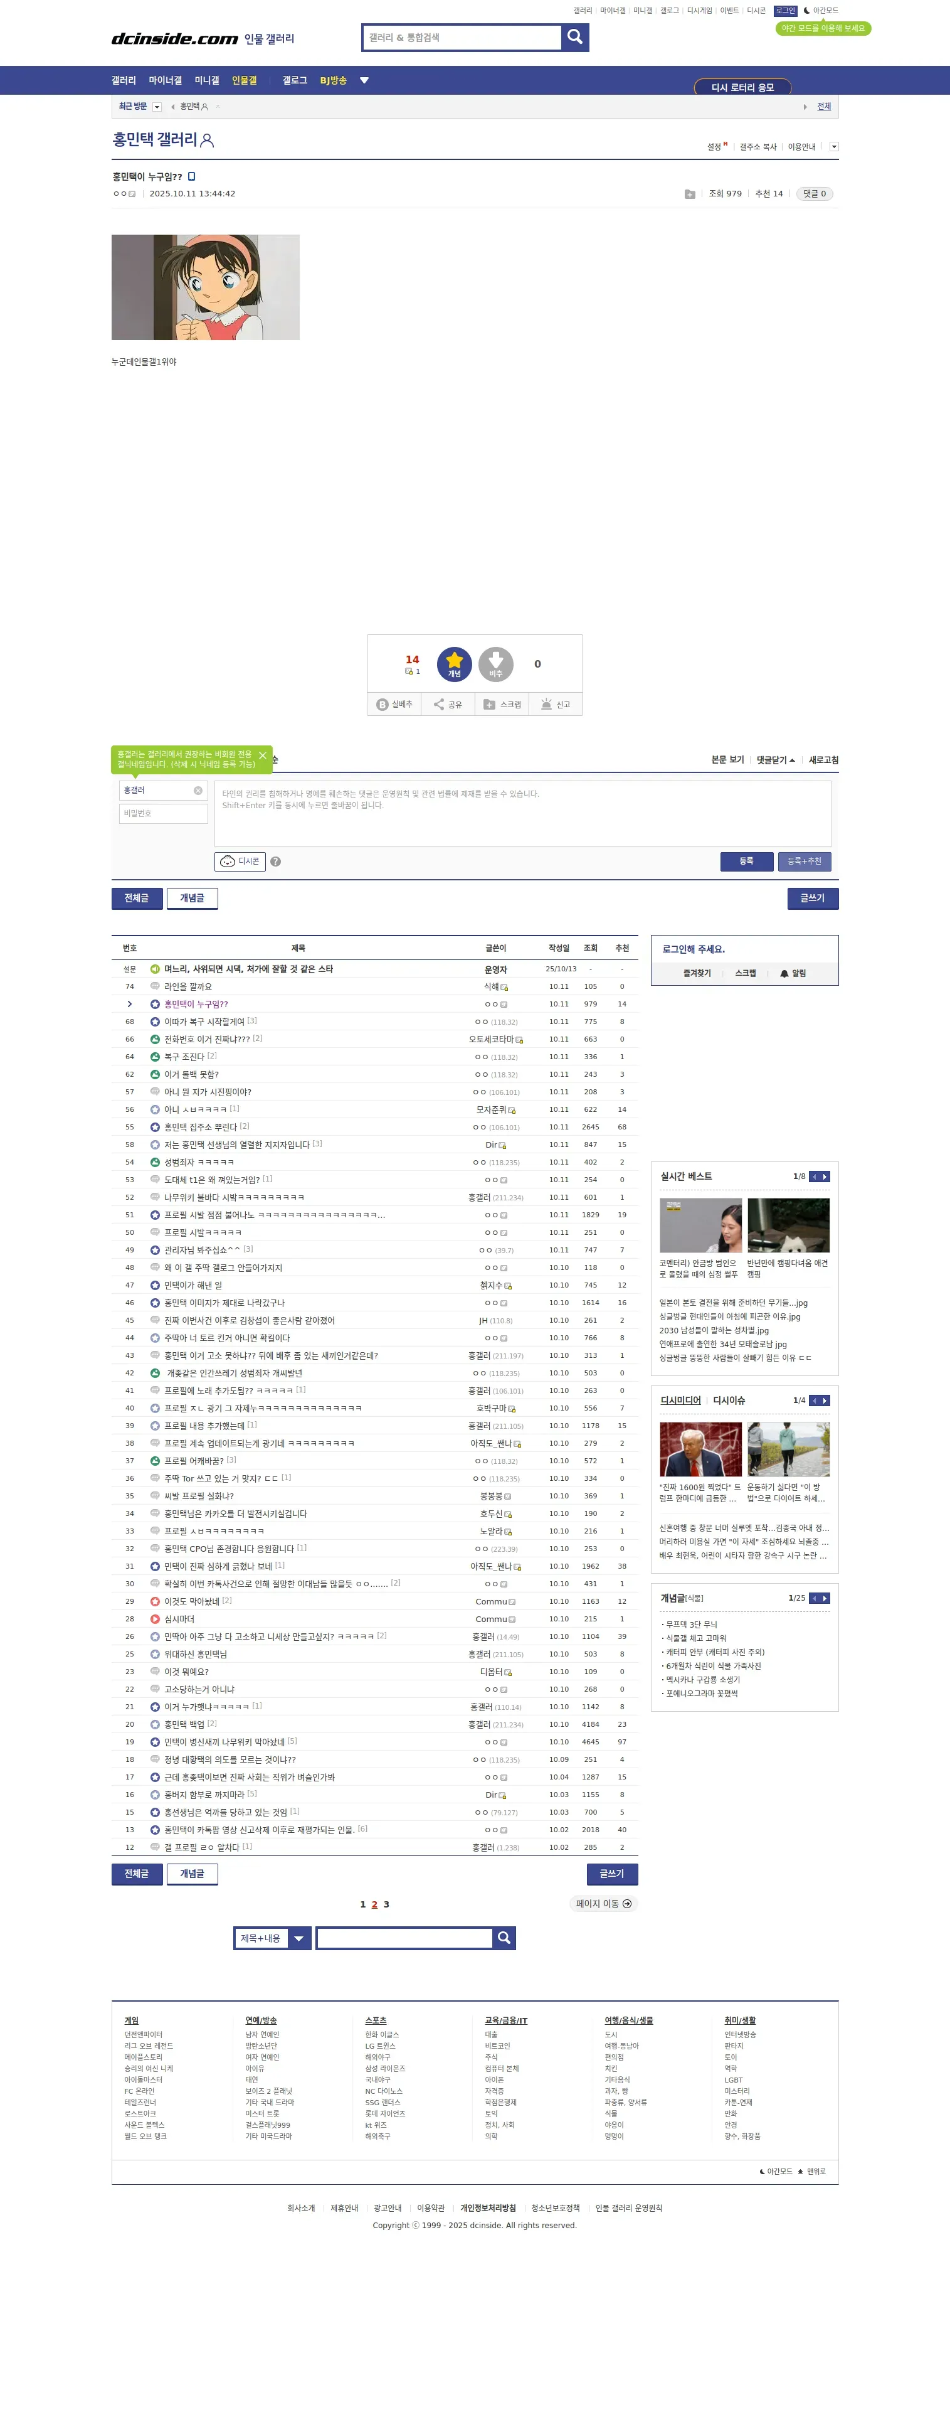Show next 디시미디어 page arrow
This screenshot has height=2417, width=950.
point(825,1401)
